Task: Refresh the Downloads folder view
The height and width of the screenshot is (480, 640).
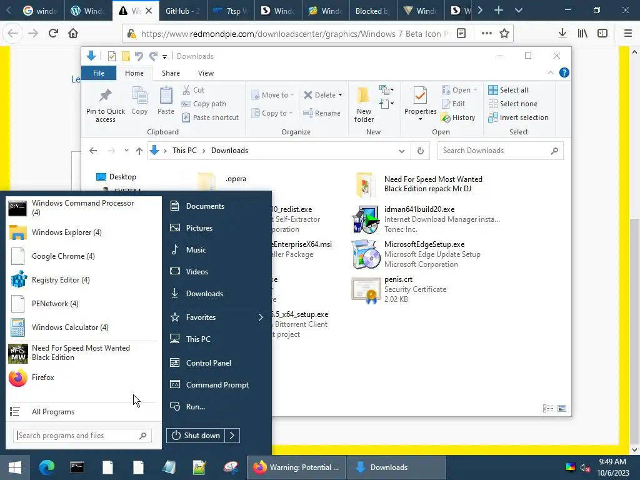Action: pyautogui.click(x=421, y=151)
